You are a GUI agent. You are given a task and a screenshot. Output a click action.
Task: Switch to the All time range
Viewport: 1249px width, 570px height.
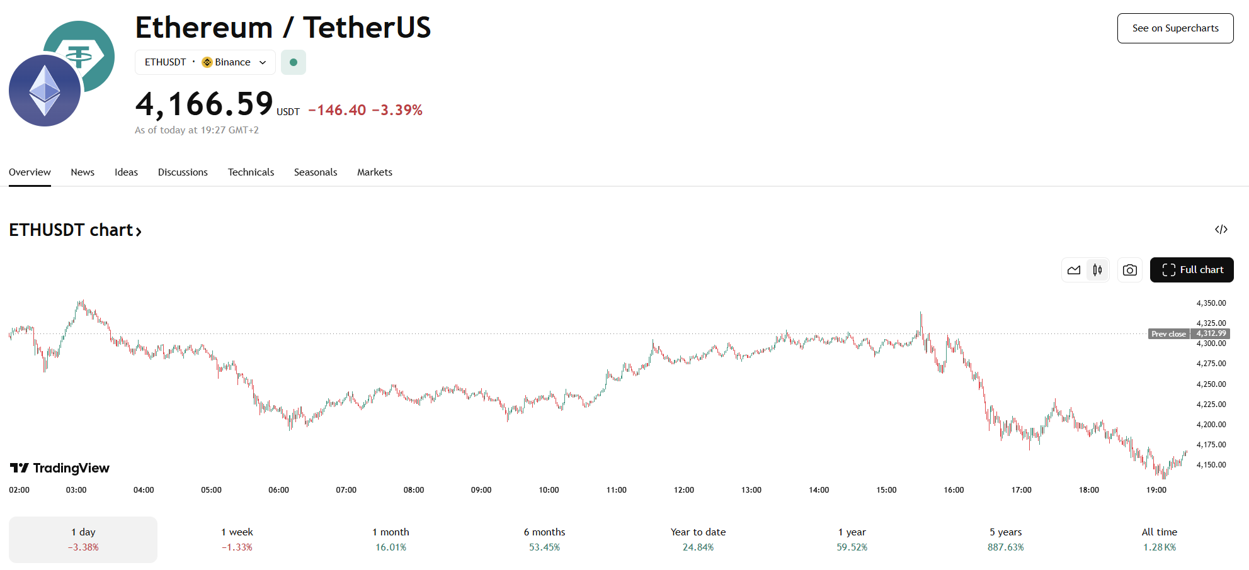click(1159, 539)
